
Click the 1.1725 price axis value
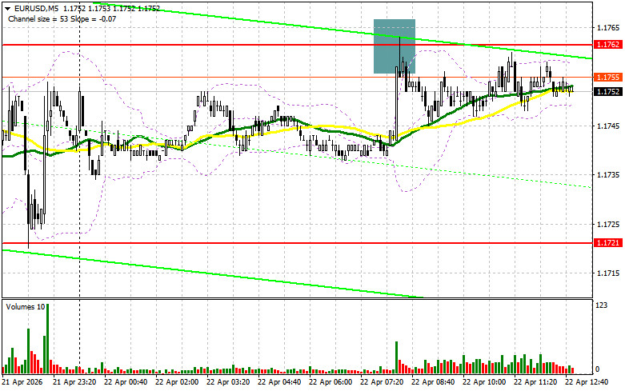click(x=608, y=224)
